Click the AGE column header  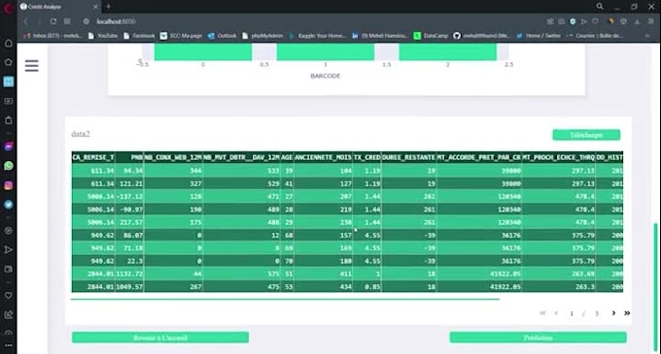point(287,157)
